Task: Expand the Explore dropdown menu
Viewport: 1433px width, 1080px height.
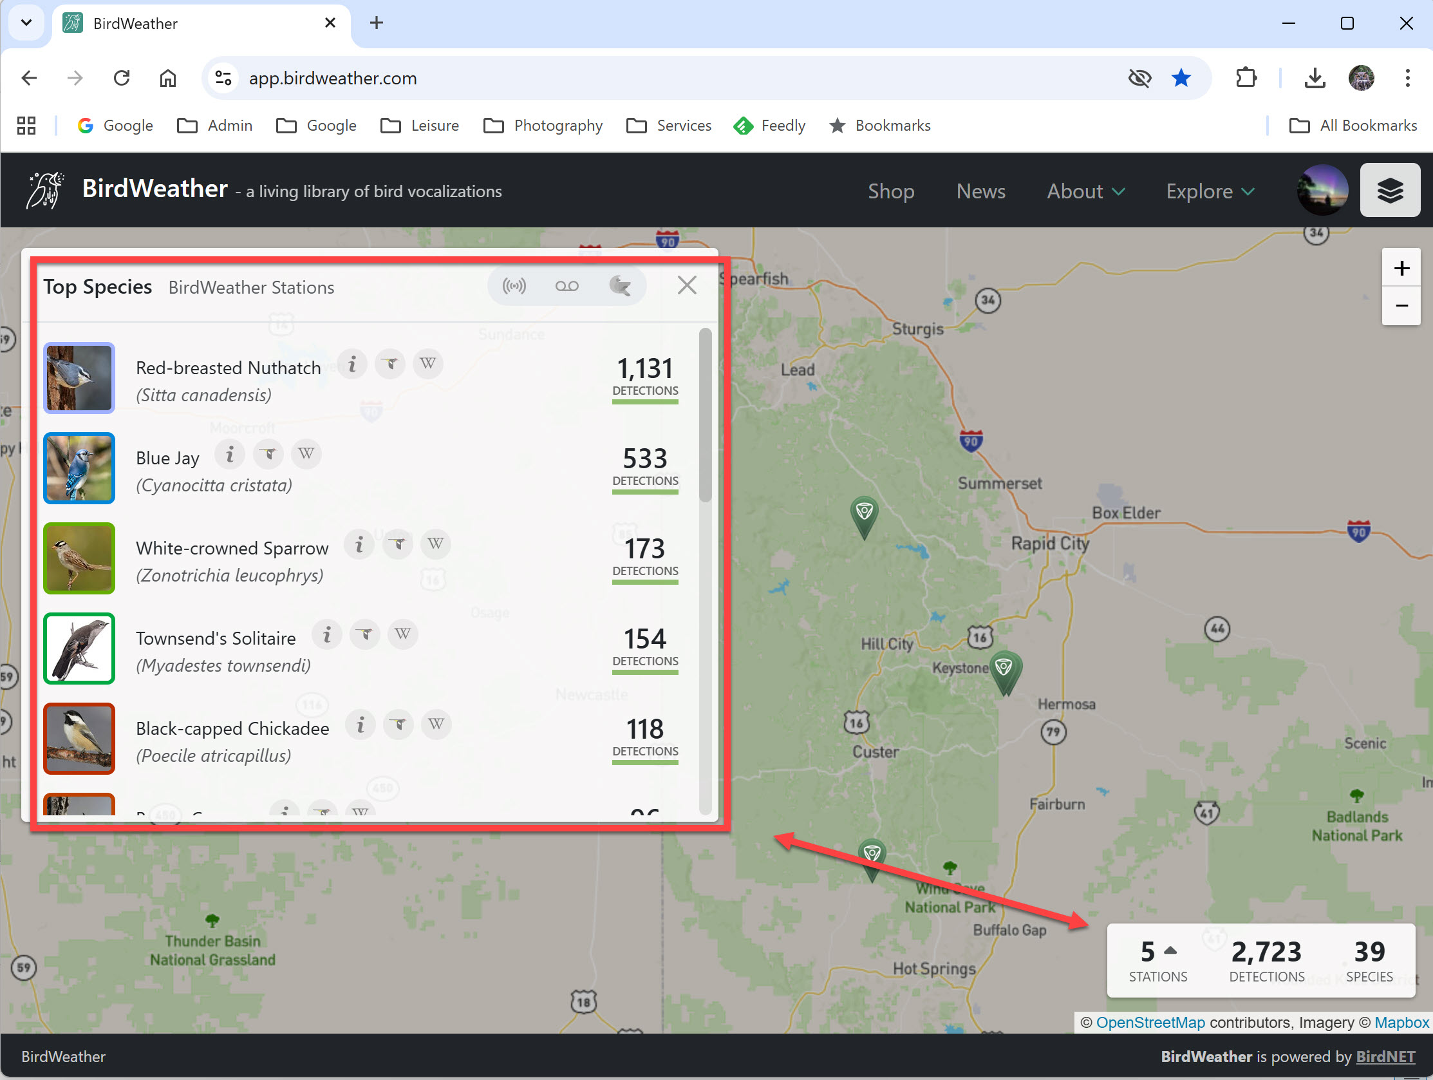Action: click(1210, 191)
